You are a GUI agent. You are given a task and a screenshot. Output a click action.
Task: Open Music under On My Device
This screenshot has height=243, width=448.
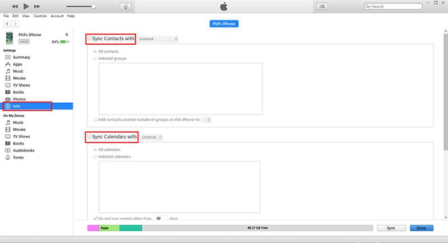(x=18, y=122)
